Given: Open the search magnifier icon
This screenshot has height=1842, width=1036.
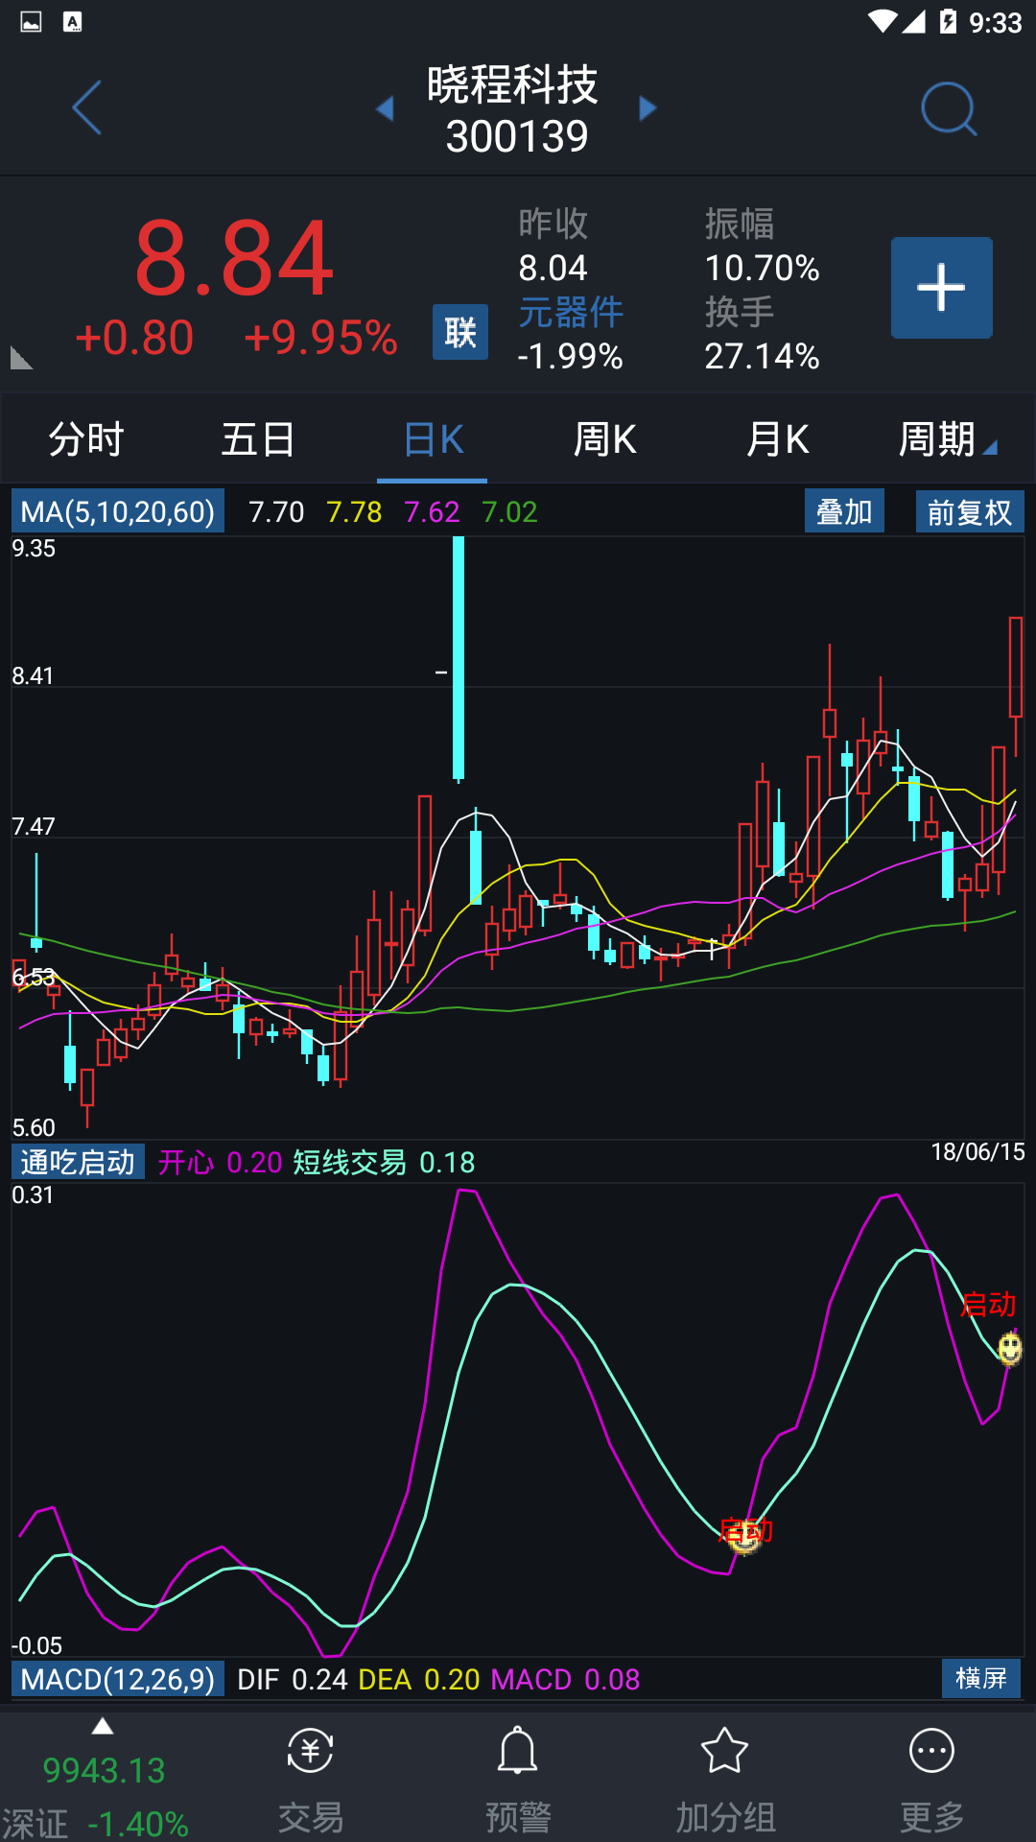Looking at the screenshot, I should [x=948, y=108].
